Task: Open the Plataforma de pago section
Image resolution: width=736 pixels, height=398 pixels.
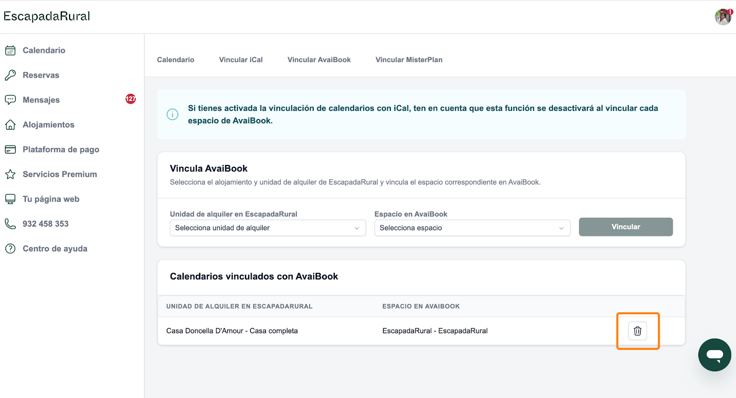Action: pyautogui.click(x=61, y=150)
